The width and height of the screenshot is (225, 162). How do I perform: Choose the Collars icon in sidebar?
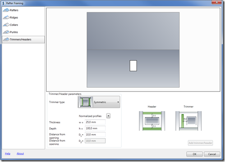[6, 25]
